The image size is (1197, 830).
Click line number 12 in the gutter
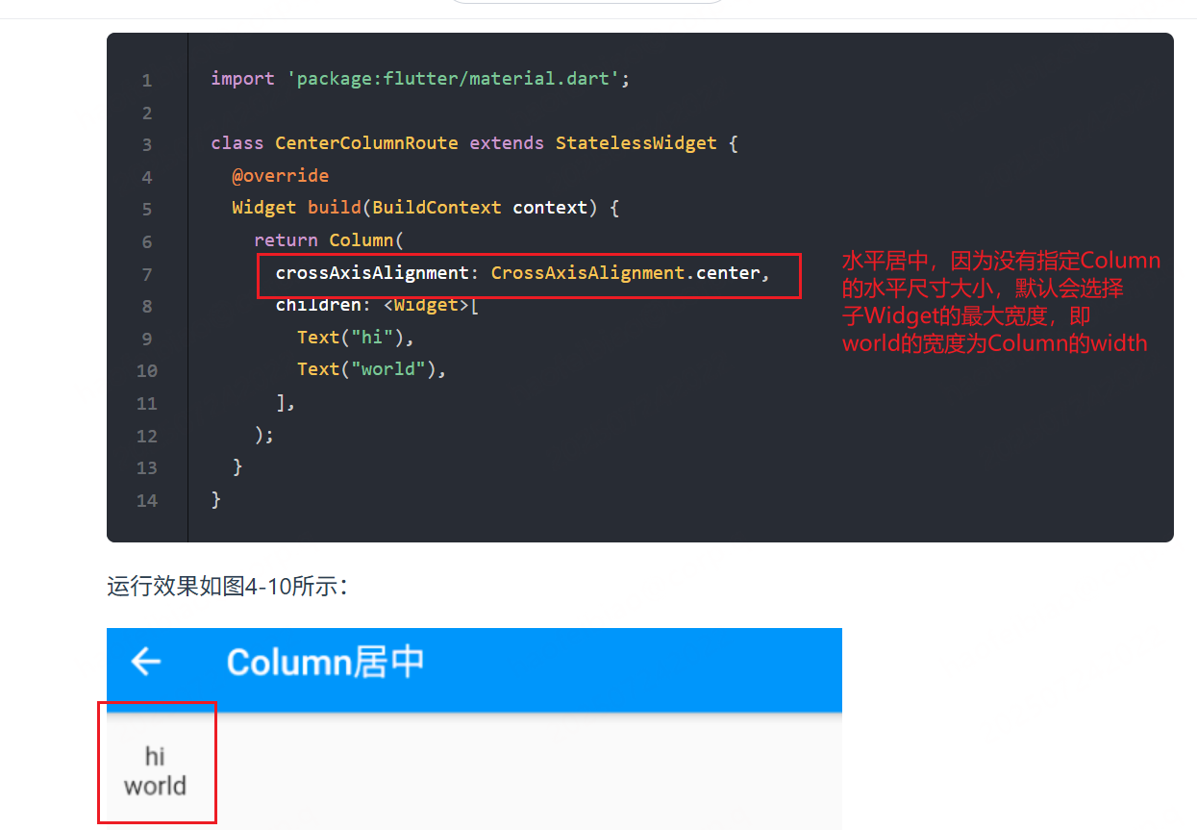tap(147, 436)
